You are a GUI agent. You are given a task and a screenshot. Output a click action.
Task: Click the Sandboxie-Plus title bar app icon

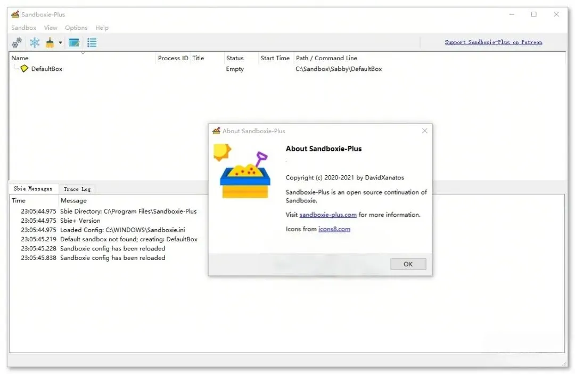click(15, 14)
